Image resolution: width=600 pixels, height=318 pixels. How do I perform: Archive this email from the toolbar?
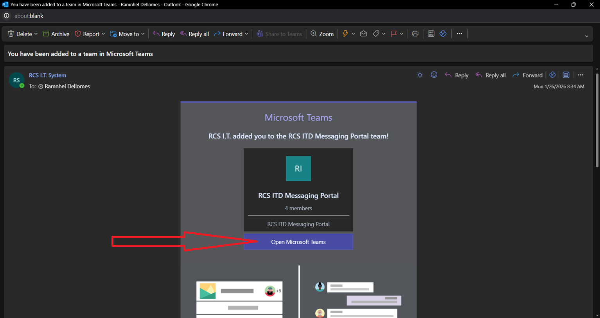click(x=56, y=34)
